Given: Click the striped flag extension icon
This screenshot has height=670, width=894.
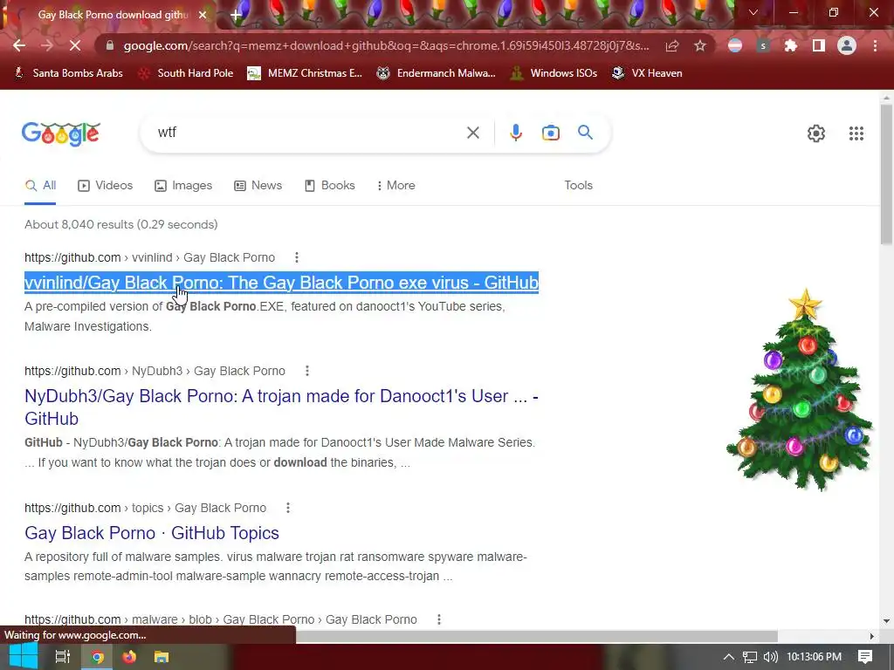Looking at the screenshot, I should click(x=735, y=45).
